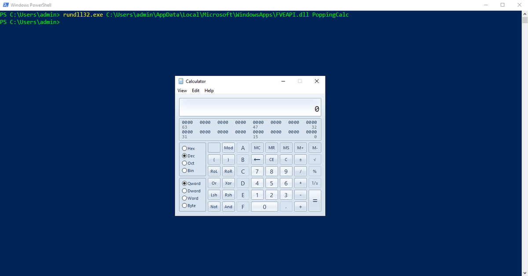528x276 pixels.
Task: Click the Lsh left-shift button
Action: (x=214, y=194)
